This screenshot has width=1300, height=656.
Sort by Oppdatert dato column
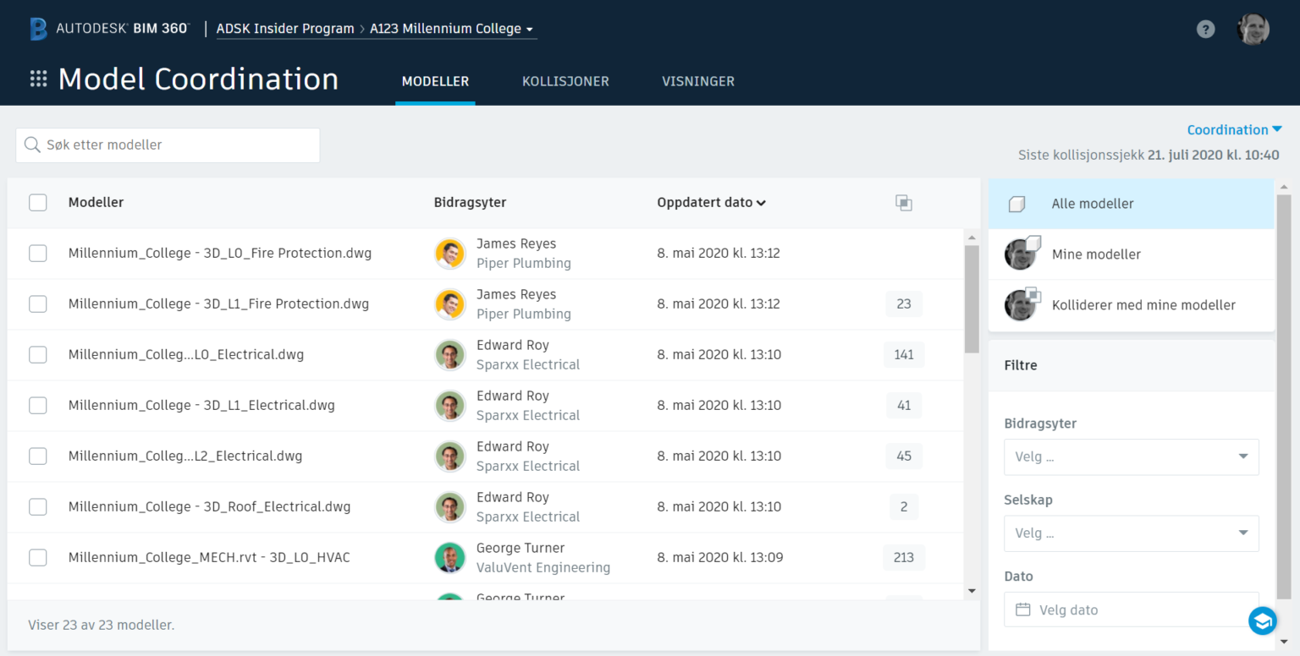[711, 203]
